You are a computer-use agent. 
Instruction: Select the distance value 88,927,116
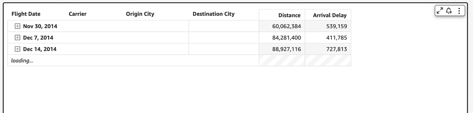click(287, 49)
